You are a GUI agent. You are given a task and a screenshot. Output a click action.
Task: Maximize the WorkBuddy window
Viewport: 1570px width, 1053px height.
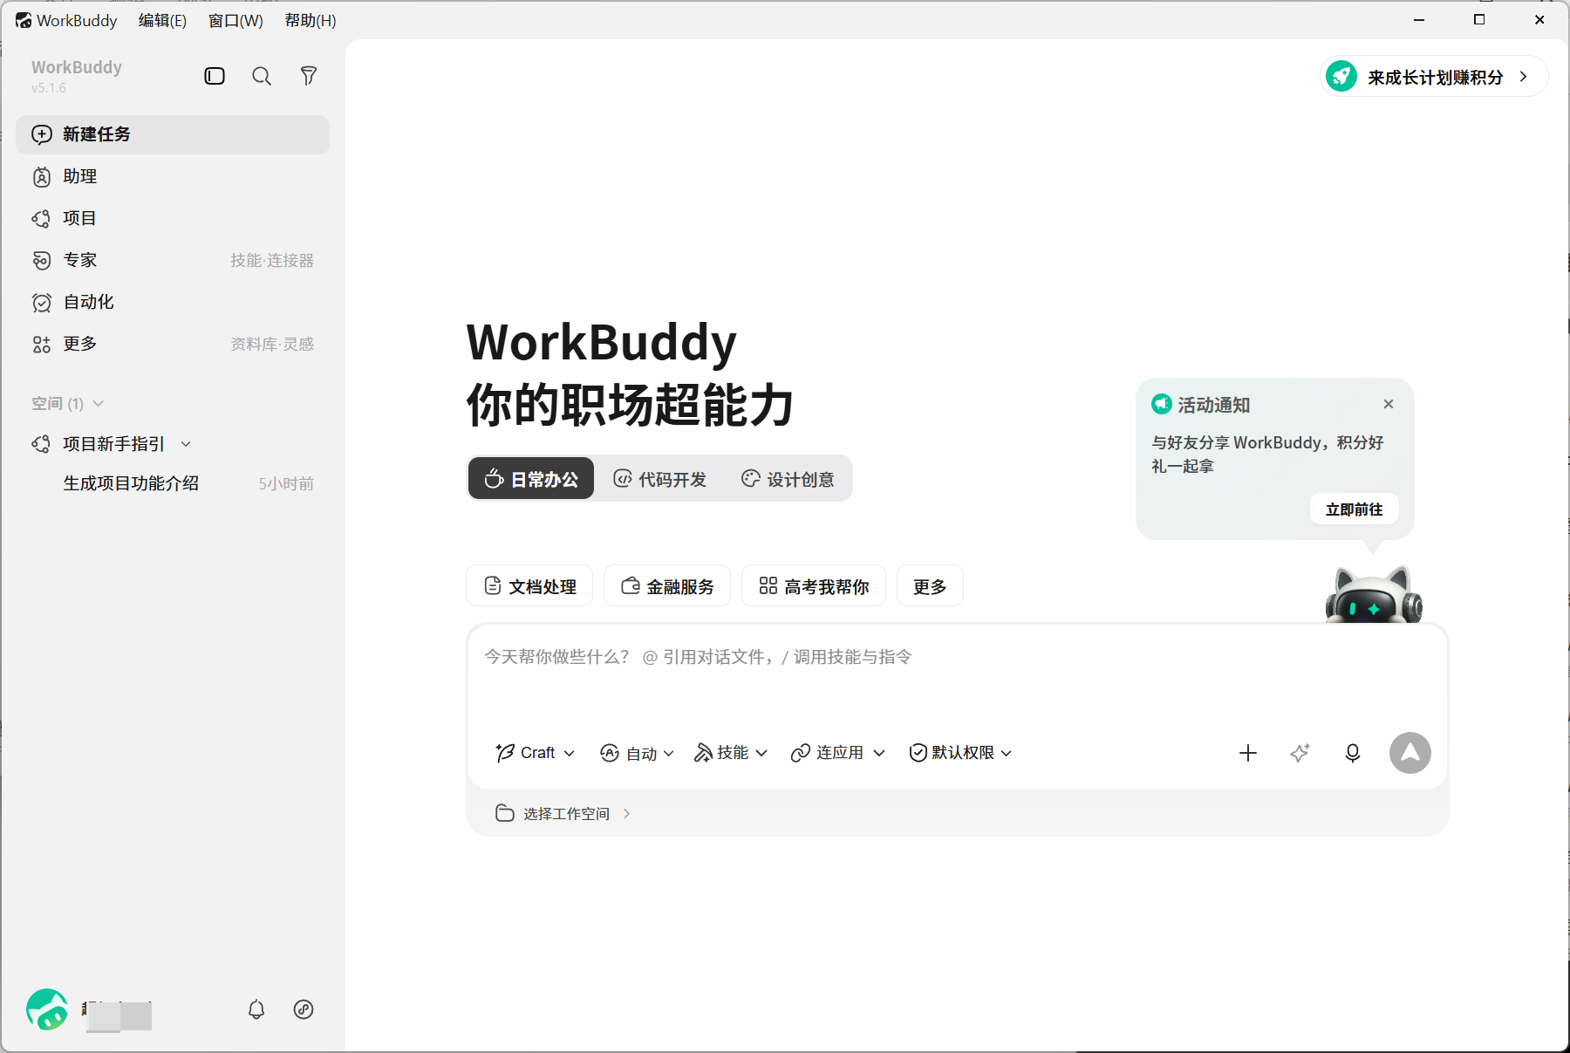(x=1479, y=20)
